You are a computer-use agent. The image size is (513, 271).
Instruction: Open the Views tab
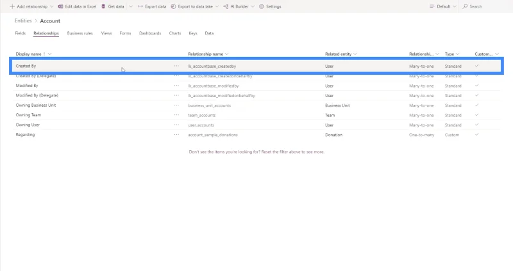pyautogui.click(x=106, y=33)
